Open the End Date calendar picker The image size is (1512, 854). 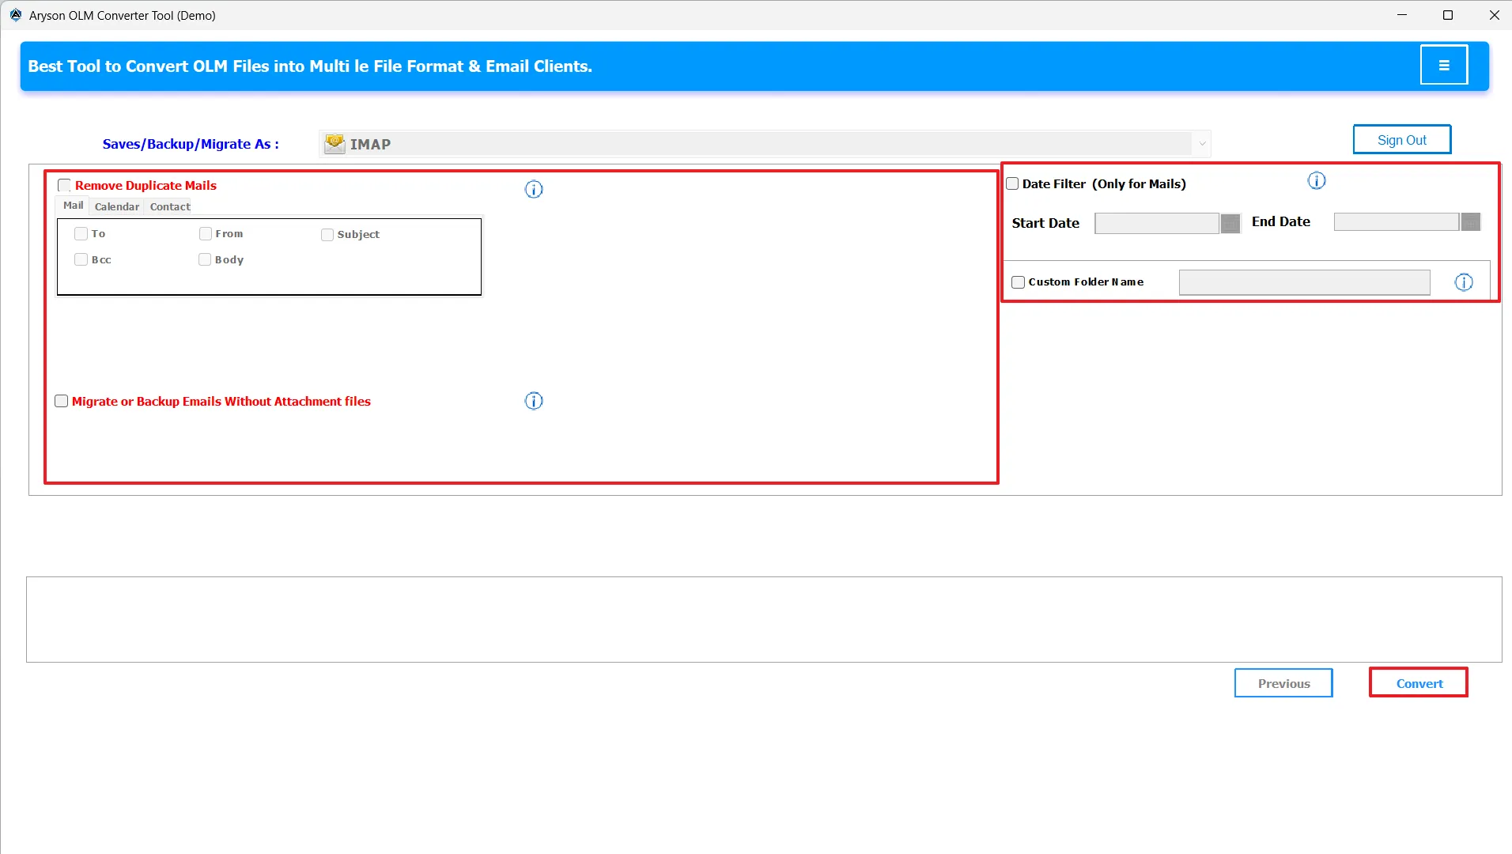point(1470,221)
